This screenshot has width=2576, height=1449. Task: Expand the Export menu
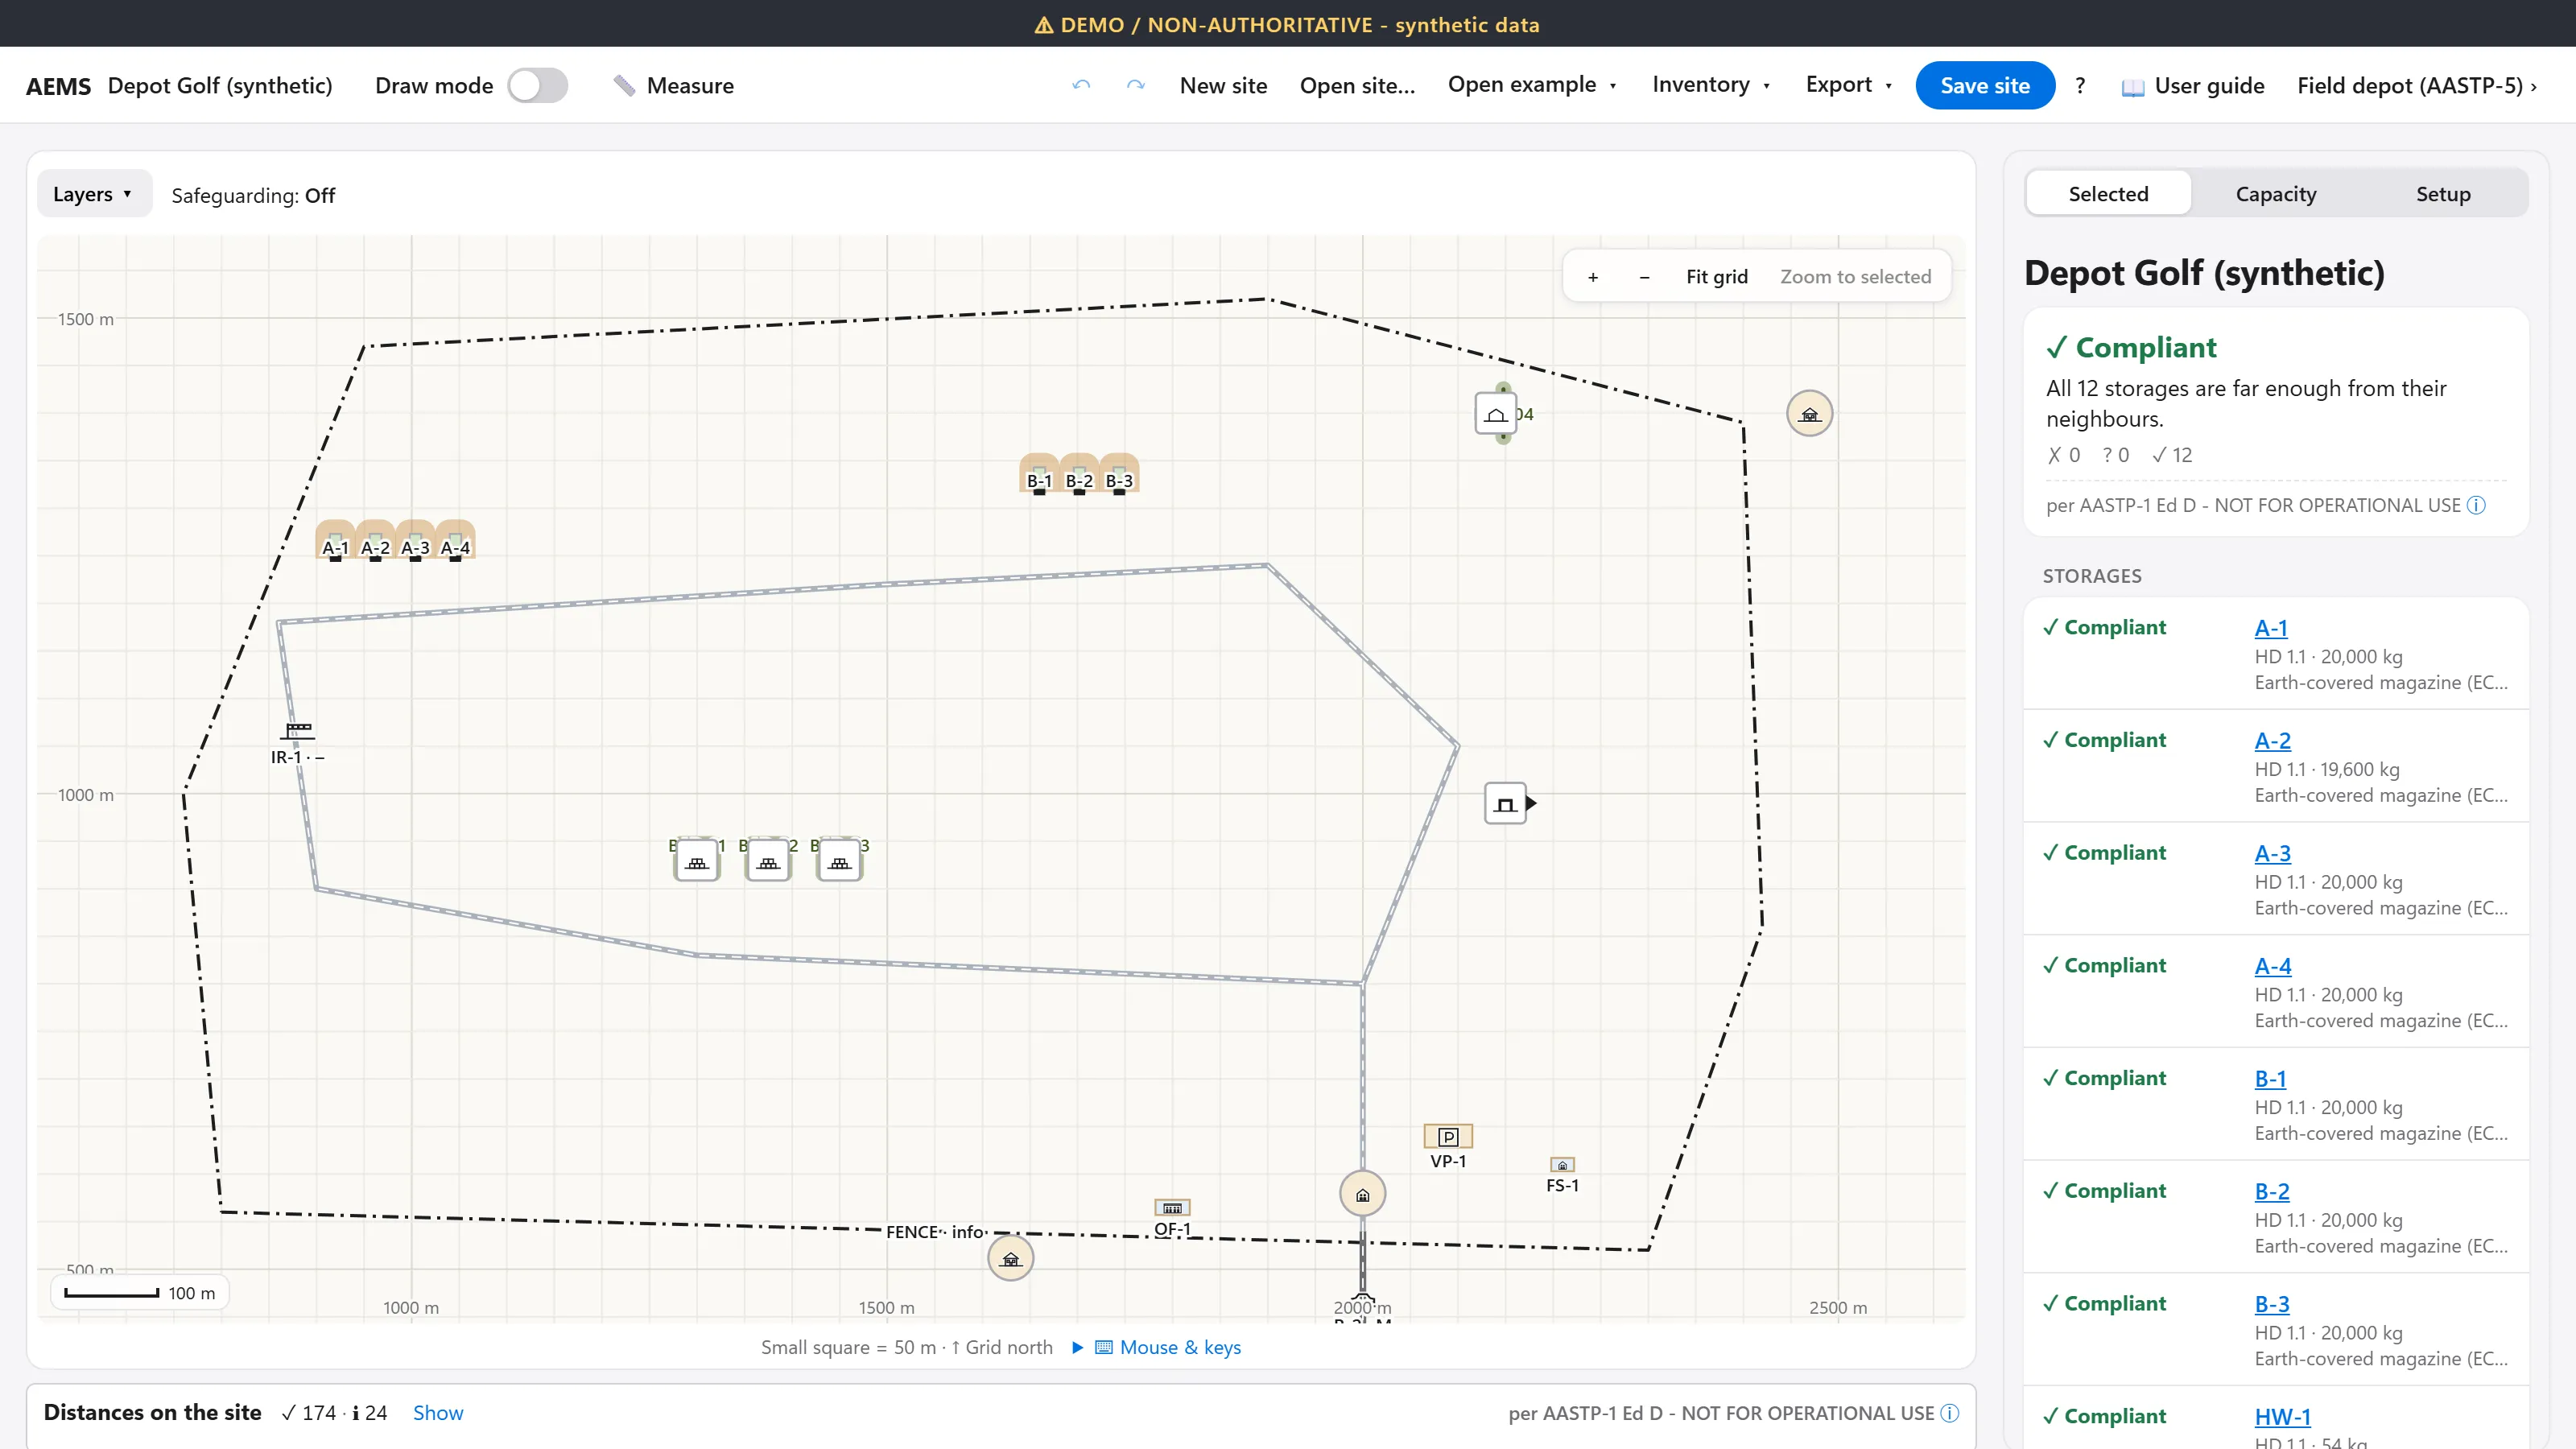pos(1849,85)
